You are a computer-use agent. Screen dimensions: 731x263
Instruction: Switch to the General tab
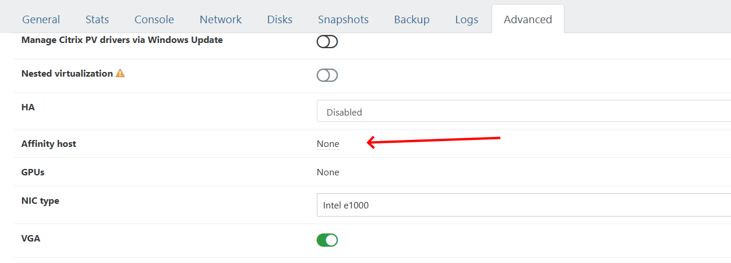[x=41, y=19]
